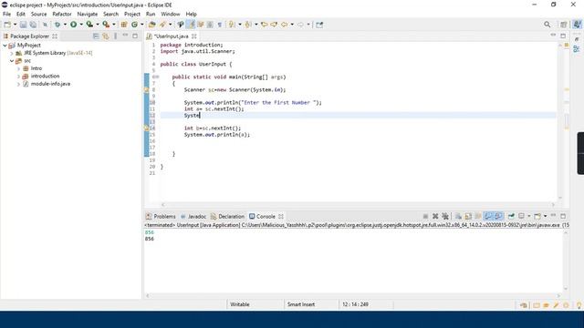Toggle Link with Editor in Package Explorer
Viewport: 584px width, 328px height.
[x=106, y=36]
